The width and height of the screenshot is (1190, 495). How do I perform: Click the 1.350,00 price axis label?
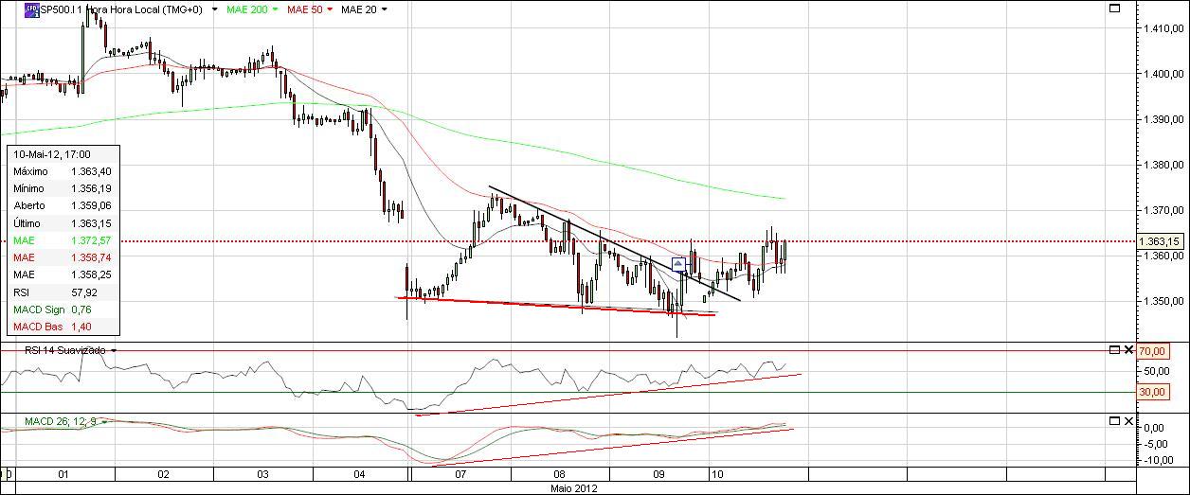[x=1163, y=302]
